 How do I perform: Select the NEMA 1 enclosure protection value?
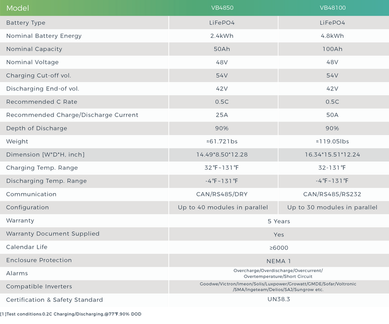pyautogui.click(x=279, y=261)
